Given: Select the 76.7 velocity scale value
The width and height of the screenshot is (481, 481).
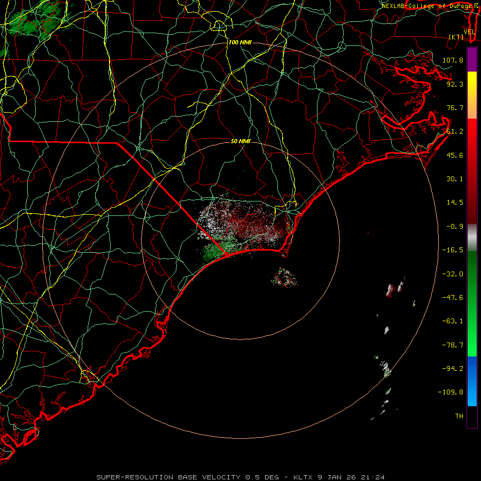Looking at the screenshot, I should pos(455,107).
